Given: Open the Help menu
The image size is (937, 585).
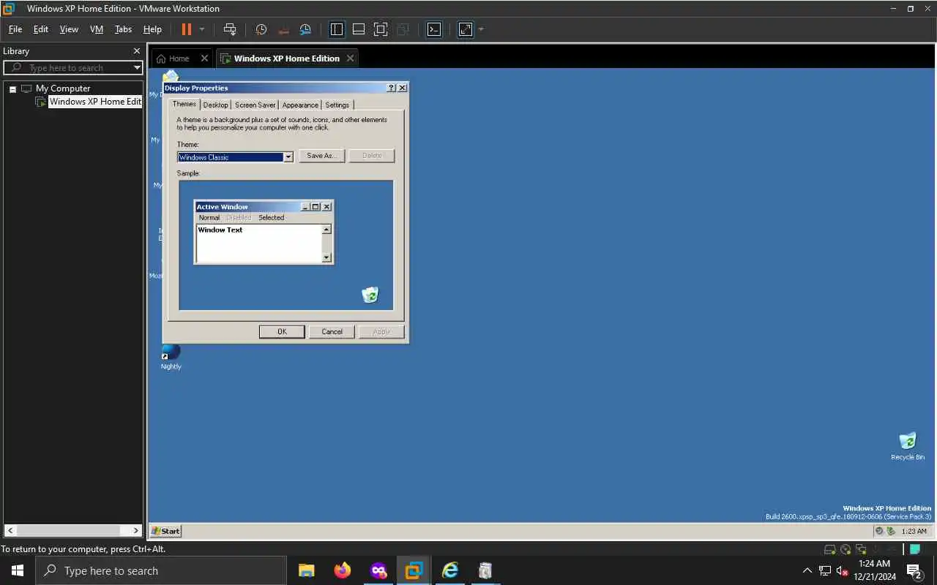Looking at the screenshot, I should click(152, 29).
